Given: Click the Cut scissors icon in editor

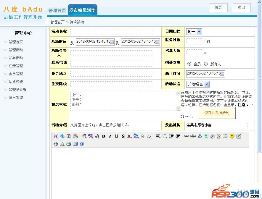Looking at the screenshot, I should click(56, 136).
